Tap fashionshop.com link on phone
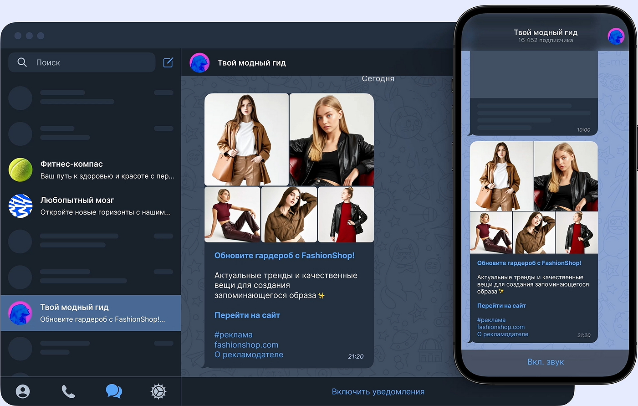The width and height of the screenshot is (638, 406). 501,327
